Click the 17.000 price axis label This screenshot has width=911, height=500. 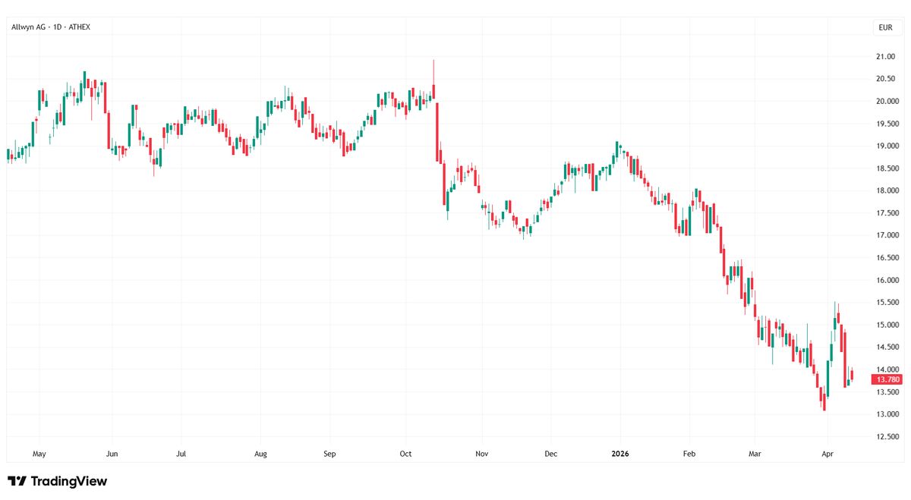[x=887, y=235]
